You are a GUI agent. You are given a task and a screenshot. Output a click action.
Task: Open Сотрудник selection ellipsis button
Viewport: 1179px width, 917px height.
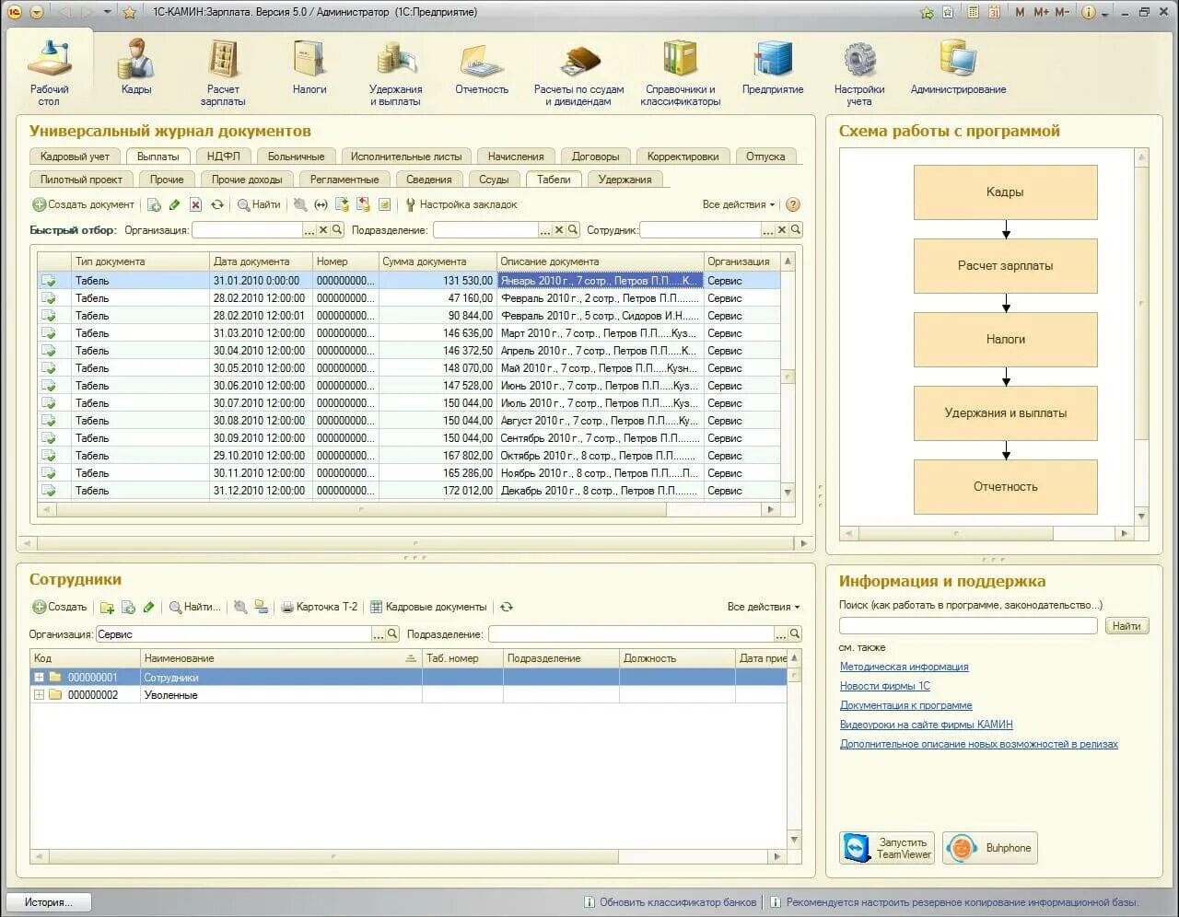click(768, 230)
